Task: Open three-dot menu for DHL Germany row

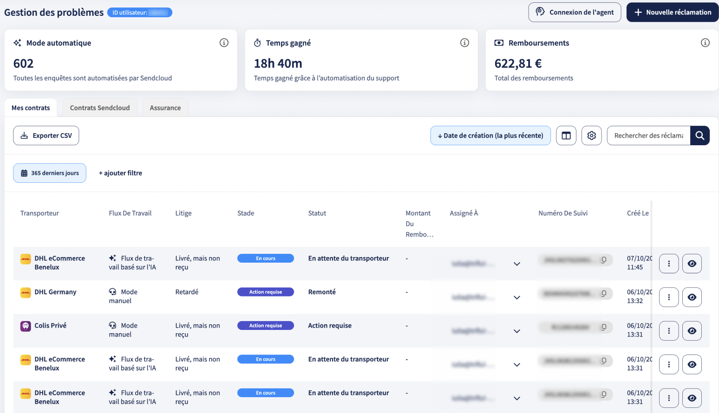Action: [x=669, y=297]
